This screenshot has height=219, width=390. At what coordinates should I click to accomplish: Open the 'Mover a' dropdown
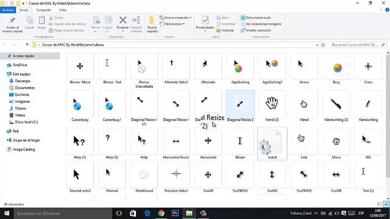[96, 24]
